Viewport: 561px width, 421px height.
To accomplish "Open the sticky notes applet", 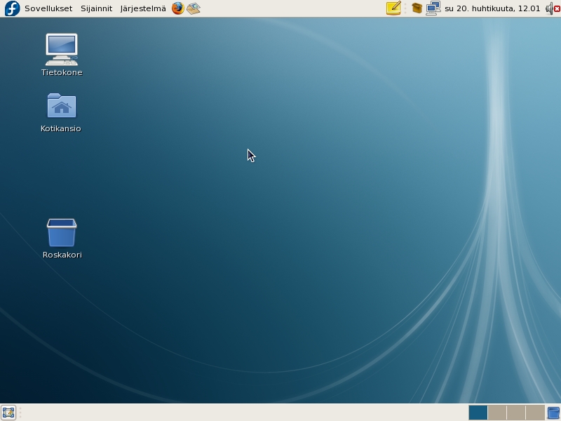I will coord(393,8).
